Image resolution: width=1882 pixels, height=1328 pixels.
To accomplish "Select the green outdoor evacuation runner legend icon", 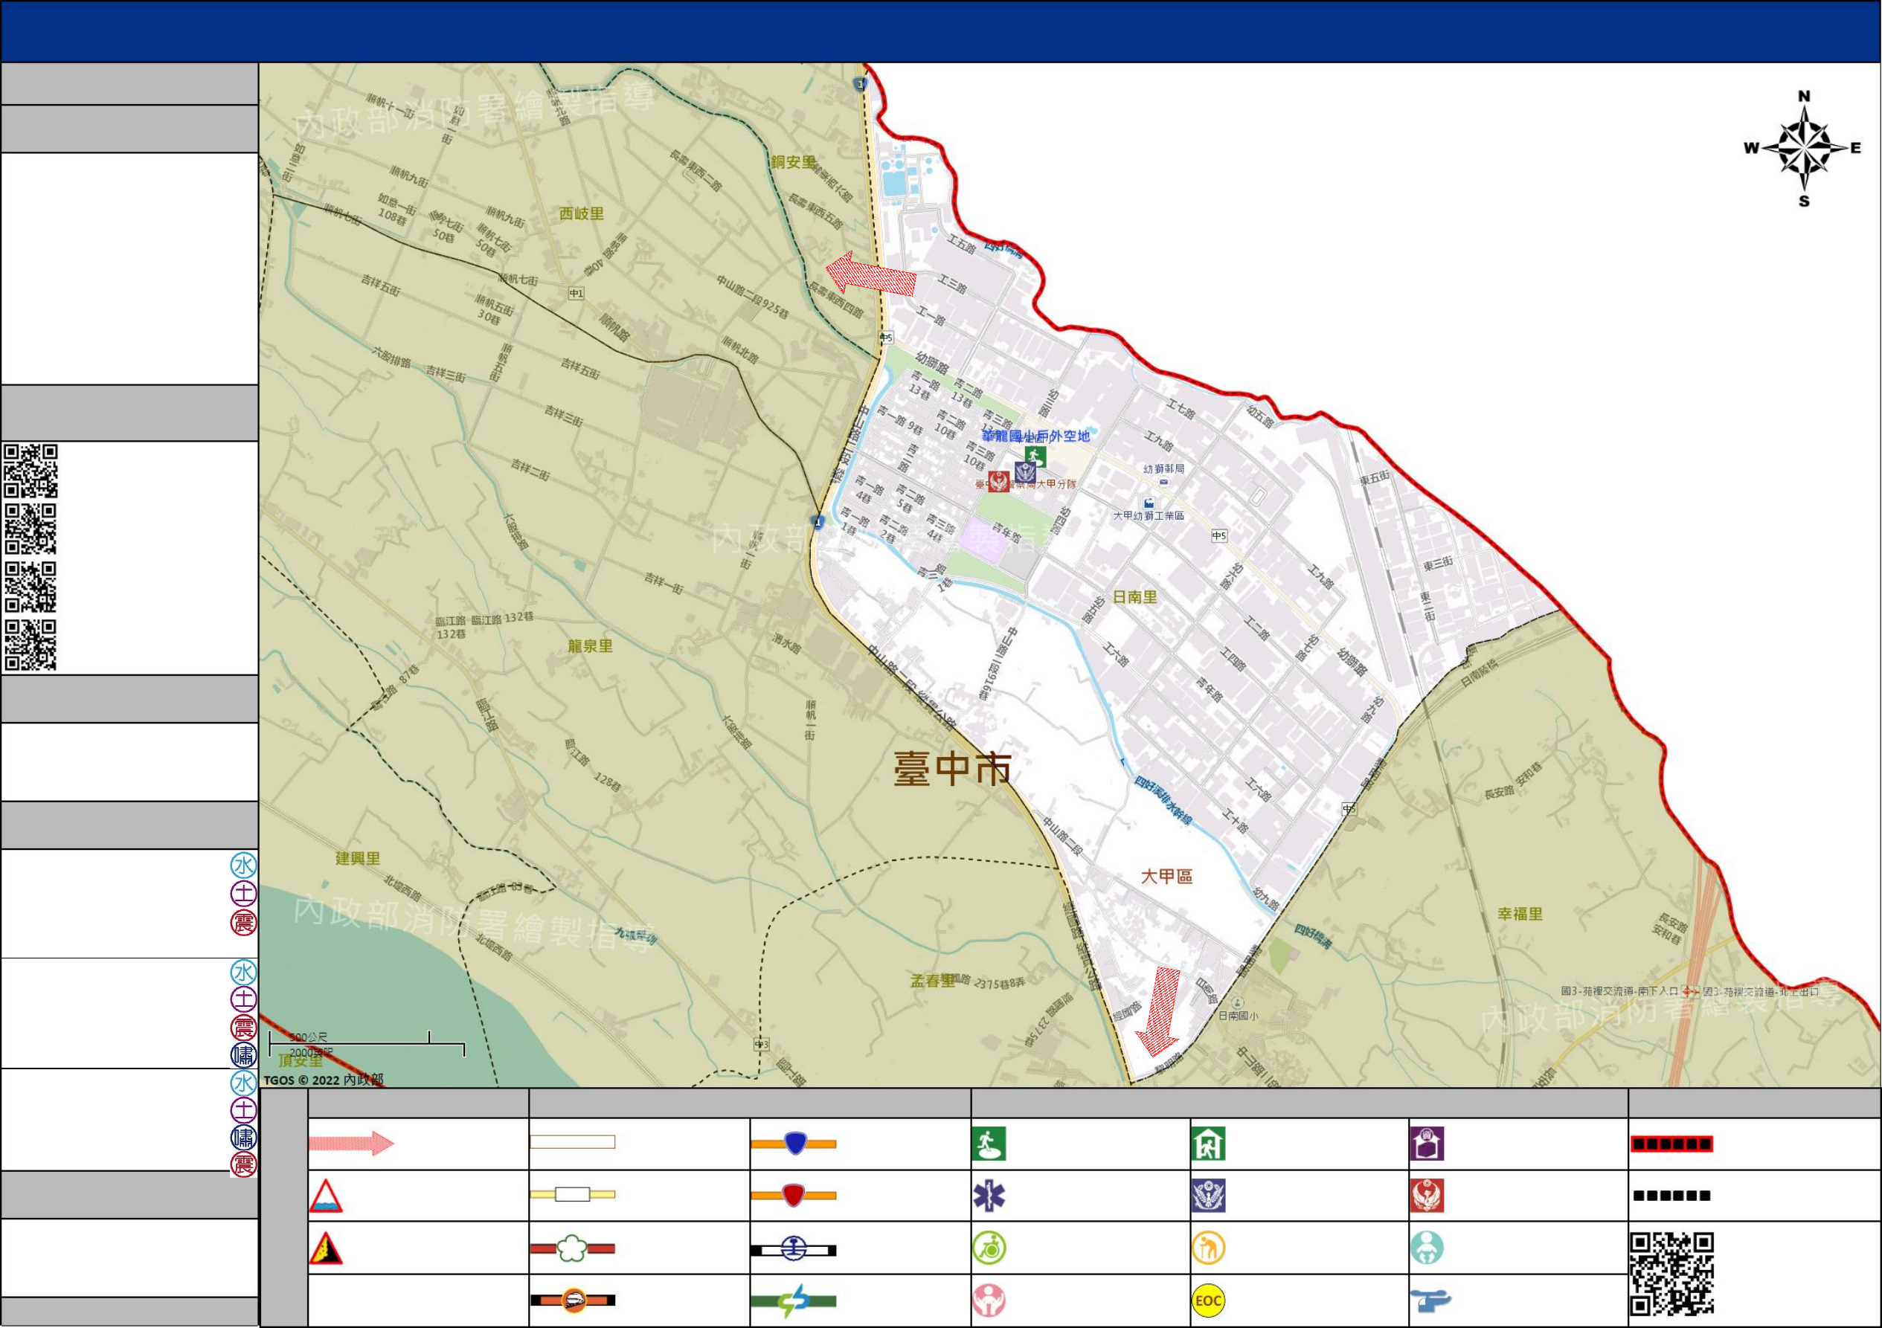I will pyautogui.click(x=989, y=1144).
